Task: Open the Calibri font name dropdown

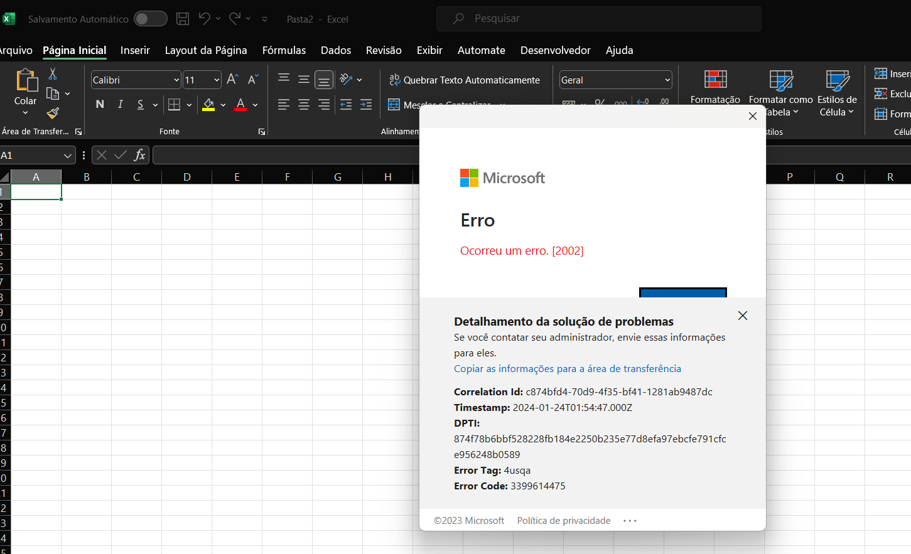Action: 176,80
